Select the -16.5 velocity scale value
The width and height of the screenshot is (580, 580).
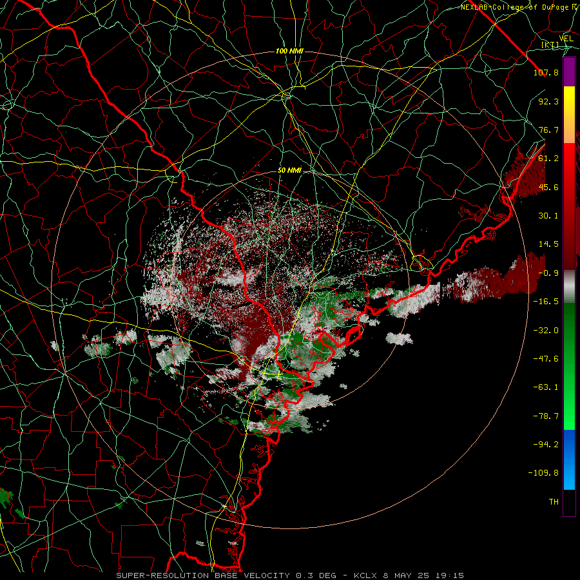[x=546, y=302]
